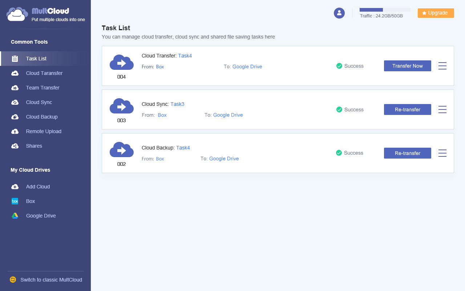Open Task4 link in Cloud Backup row
This screenshot has width=465, height=291.
point(183,148)
